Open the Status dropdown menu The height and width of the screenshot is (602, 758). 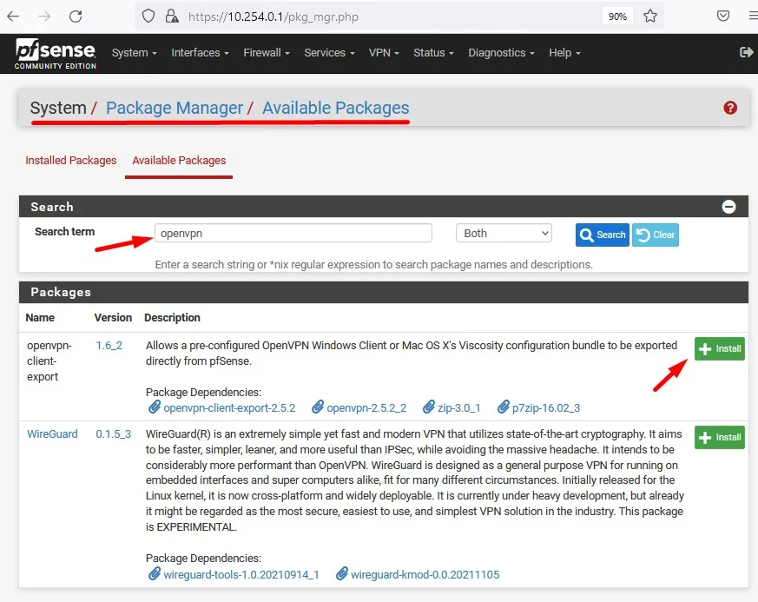[x=433, y=53]
